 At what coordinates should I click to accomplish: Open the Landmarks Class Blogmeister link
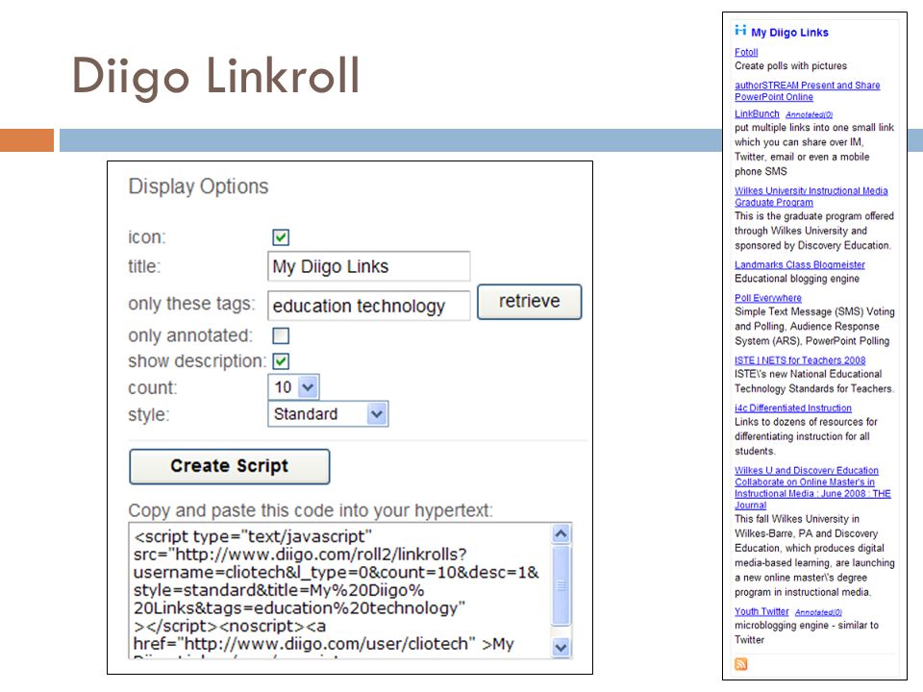(799, 265)
